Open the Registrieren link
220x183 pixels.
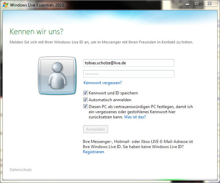click(x=93, y=152)
